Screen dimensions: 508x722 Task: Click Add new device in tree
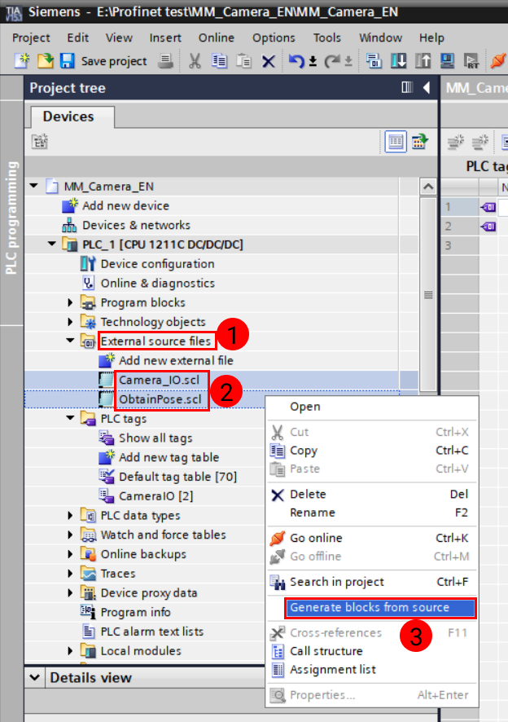tap(125, 206)
